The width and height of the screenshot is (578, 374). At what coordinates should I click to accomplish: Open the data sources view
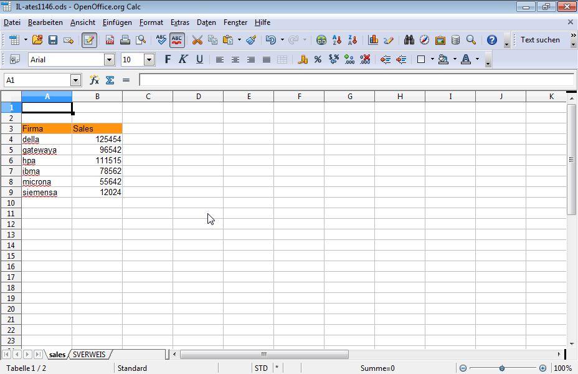456,40
